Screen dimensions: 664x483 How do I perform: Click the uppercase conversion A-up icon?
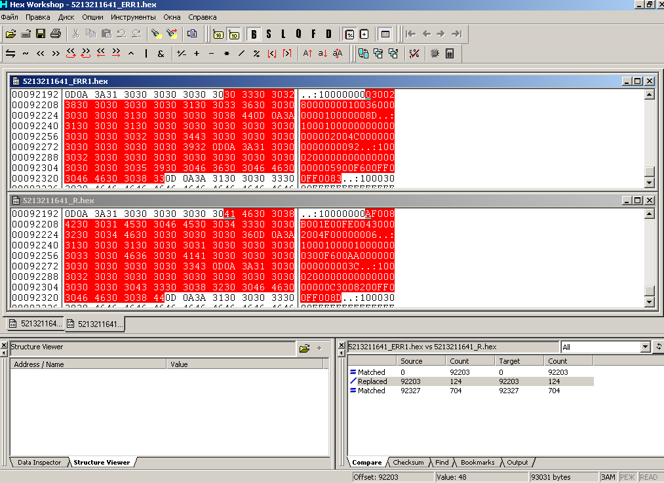(x=307, y=53)
